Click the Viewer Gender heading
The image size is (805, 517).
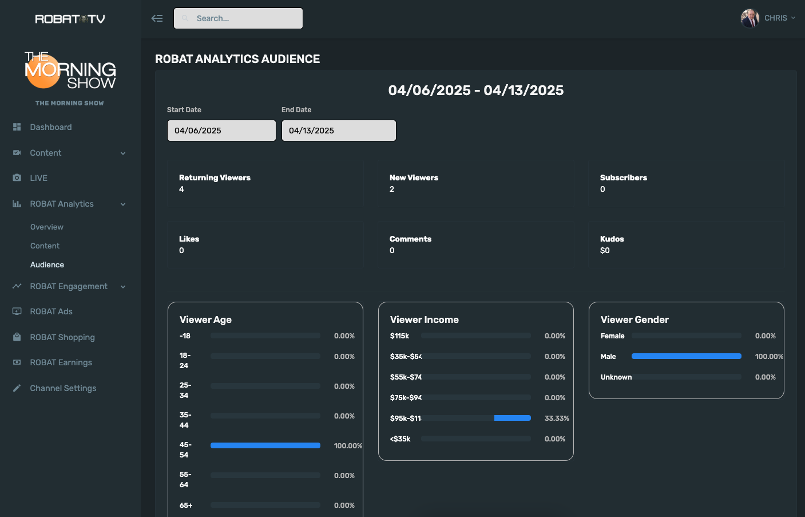click(x=635, y=319)
